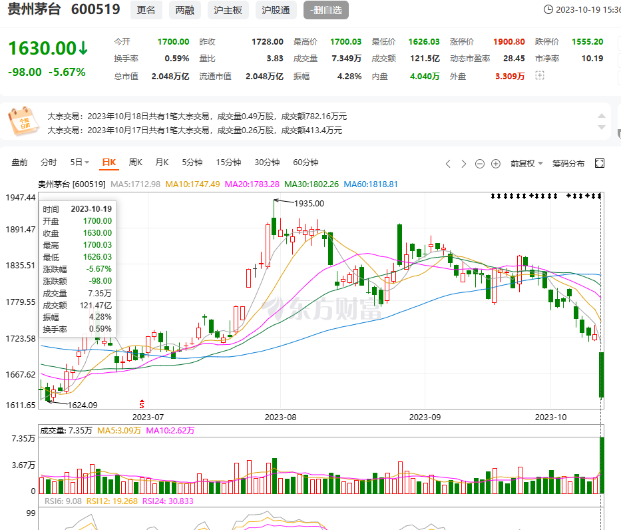
Task: Click the MA60:1818.81 indicator label
Action: pyautogui.click(x=371, y=184)
